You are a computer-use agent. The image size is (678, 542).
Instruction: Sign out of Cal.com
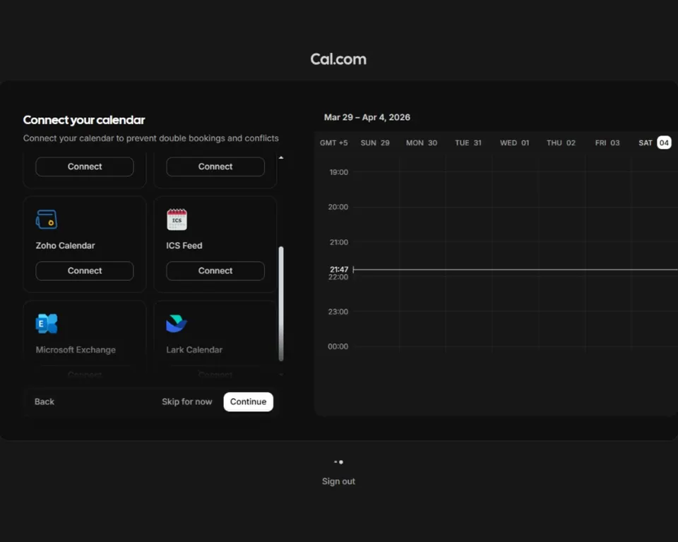tap(338, 481)
